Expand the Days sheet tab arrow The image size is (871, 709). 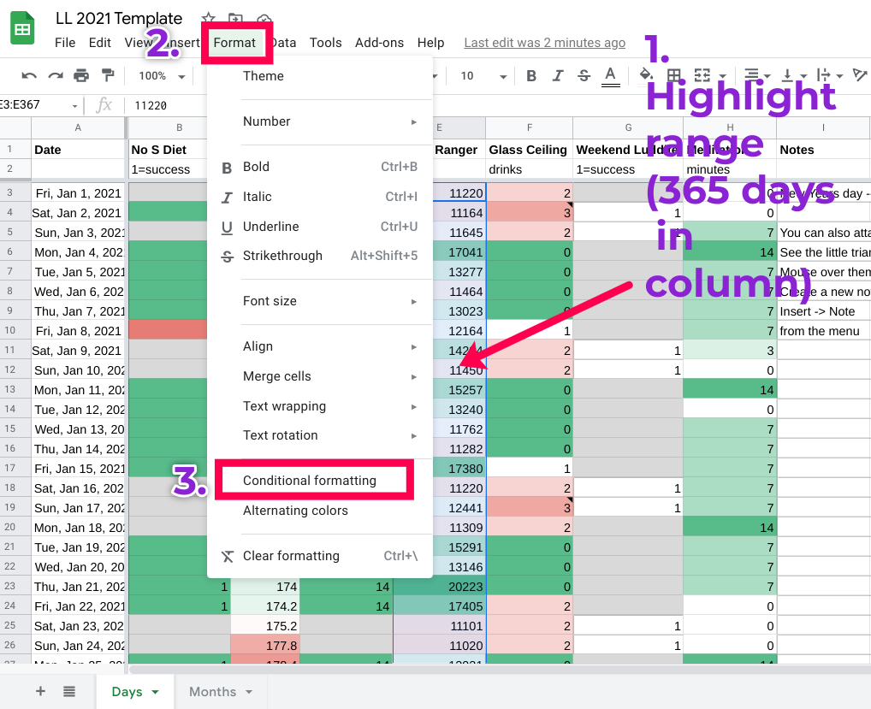pos(156,692)
